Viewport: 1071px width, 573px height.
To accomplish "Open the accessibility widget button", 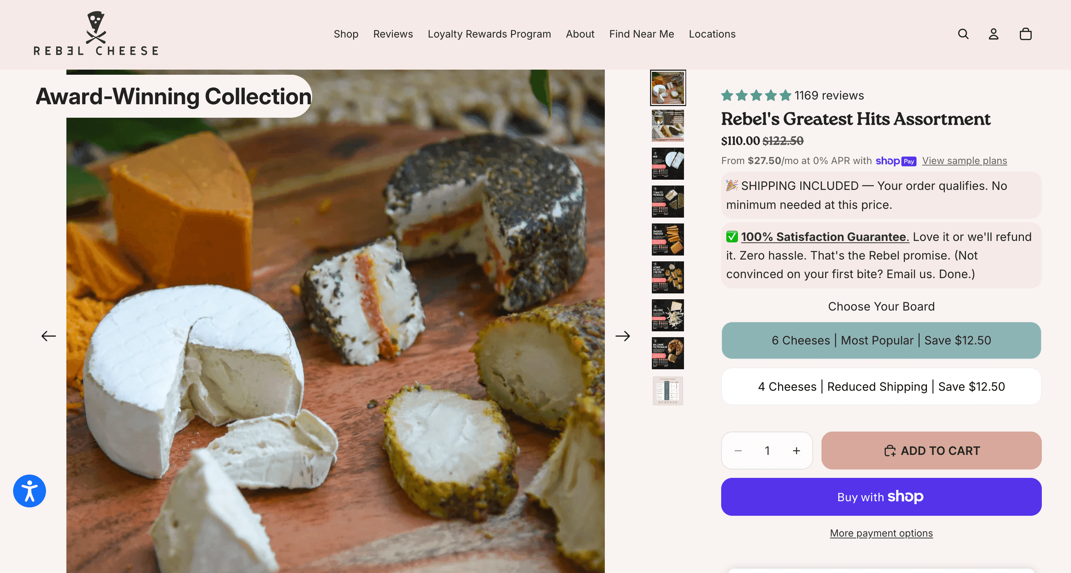I will pyautogui.click(x=30, y=491).
